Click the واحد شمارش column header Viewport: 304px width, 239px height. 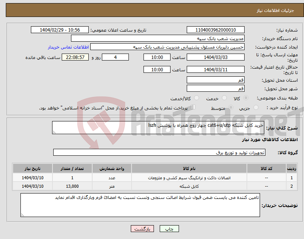[112, 168]
